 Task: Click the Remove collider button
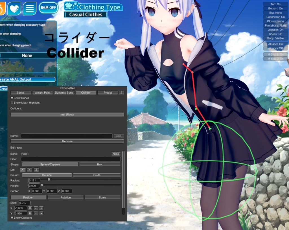tap(67, 141)
